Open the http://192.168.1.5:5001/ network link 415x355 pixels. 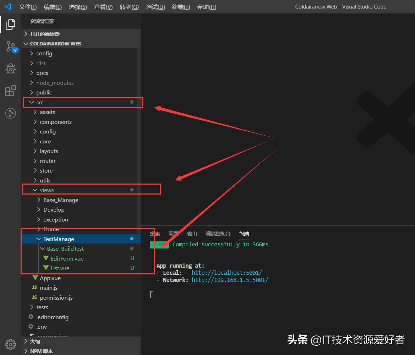pyautogui.click(x=230, y=280)
